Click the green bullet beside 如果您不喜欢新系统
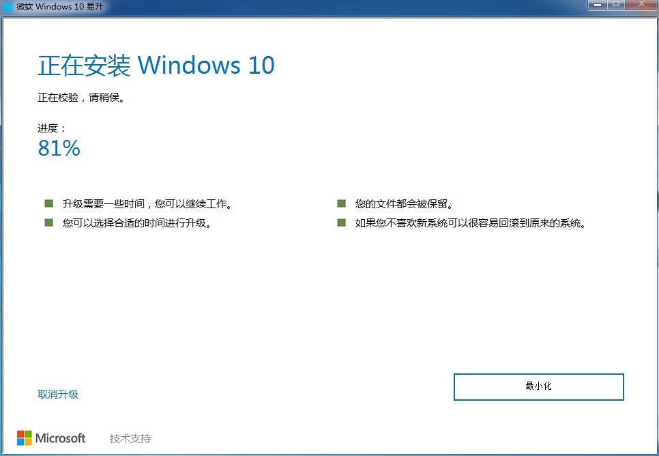 coord(341,223)
